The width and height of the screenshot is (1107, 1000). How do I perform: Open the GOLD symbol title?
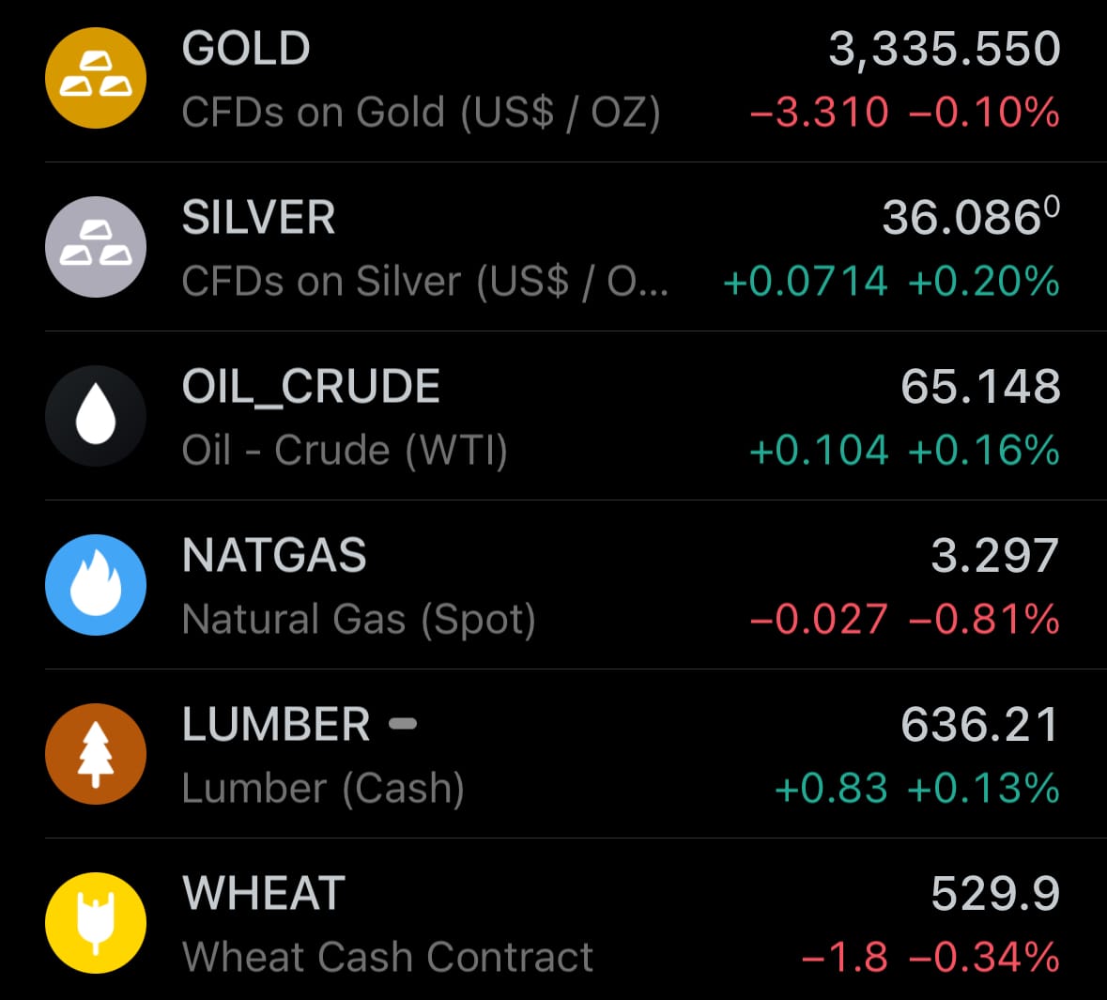click(246, 48)
